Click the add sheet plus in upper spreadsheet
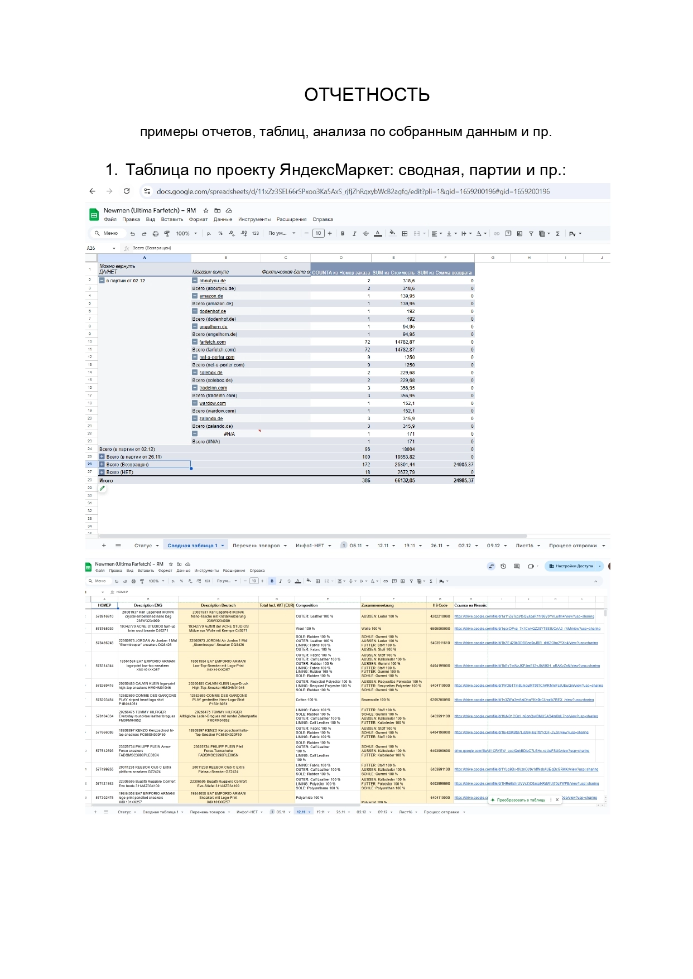 click(104, 546)
